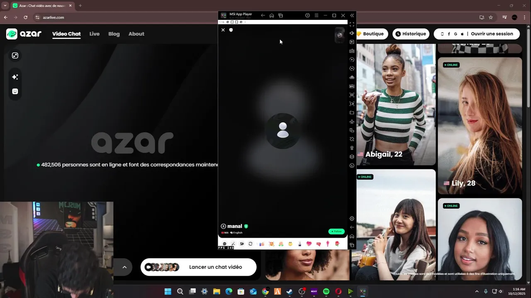Screen dimensions: 531x298
Task: Toggle volume in MSI App Player sidebar
Action: (352, 33)
